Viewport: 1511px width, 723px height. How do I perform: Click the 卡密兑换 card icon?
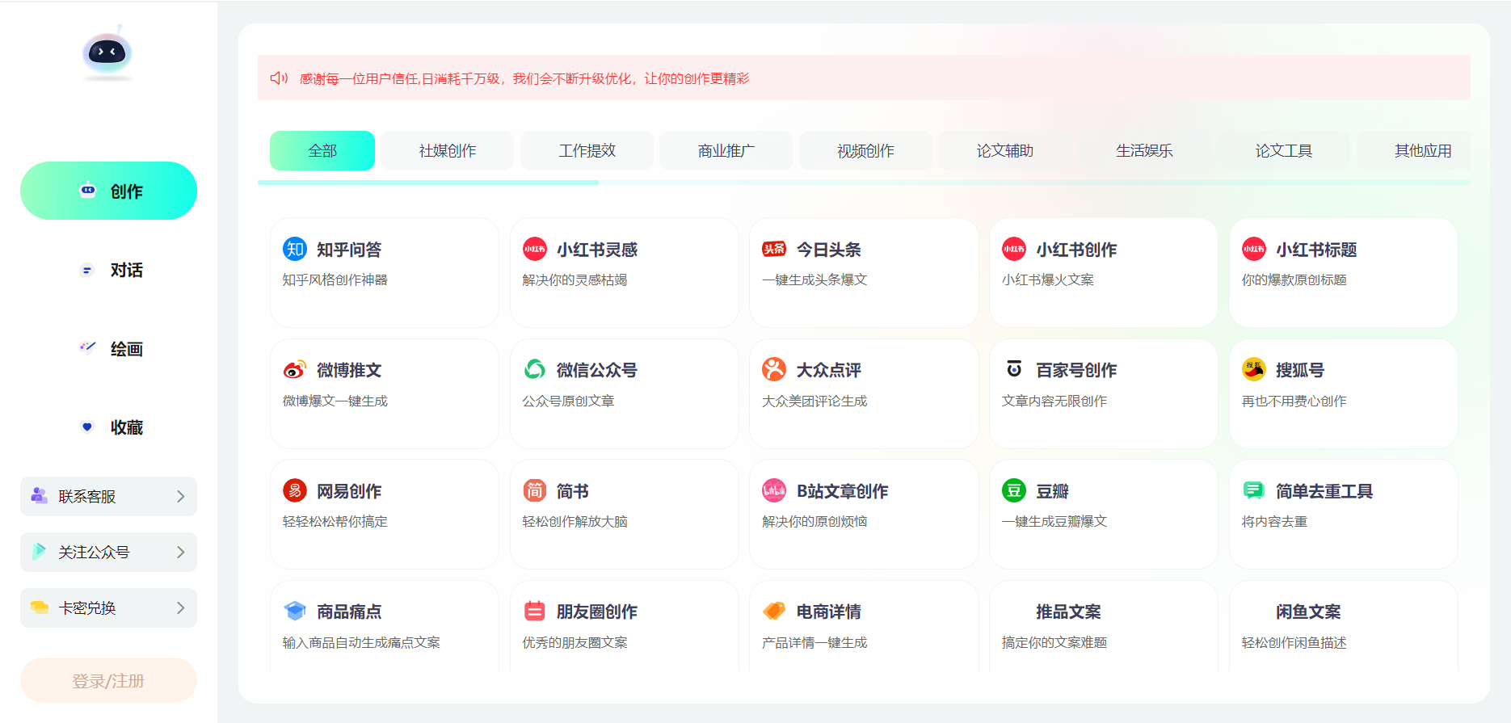pyautogui.click(x=40, y=607)
